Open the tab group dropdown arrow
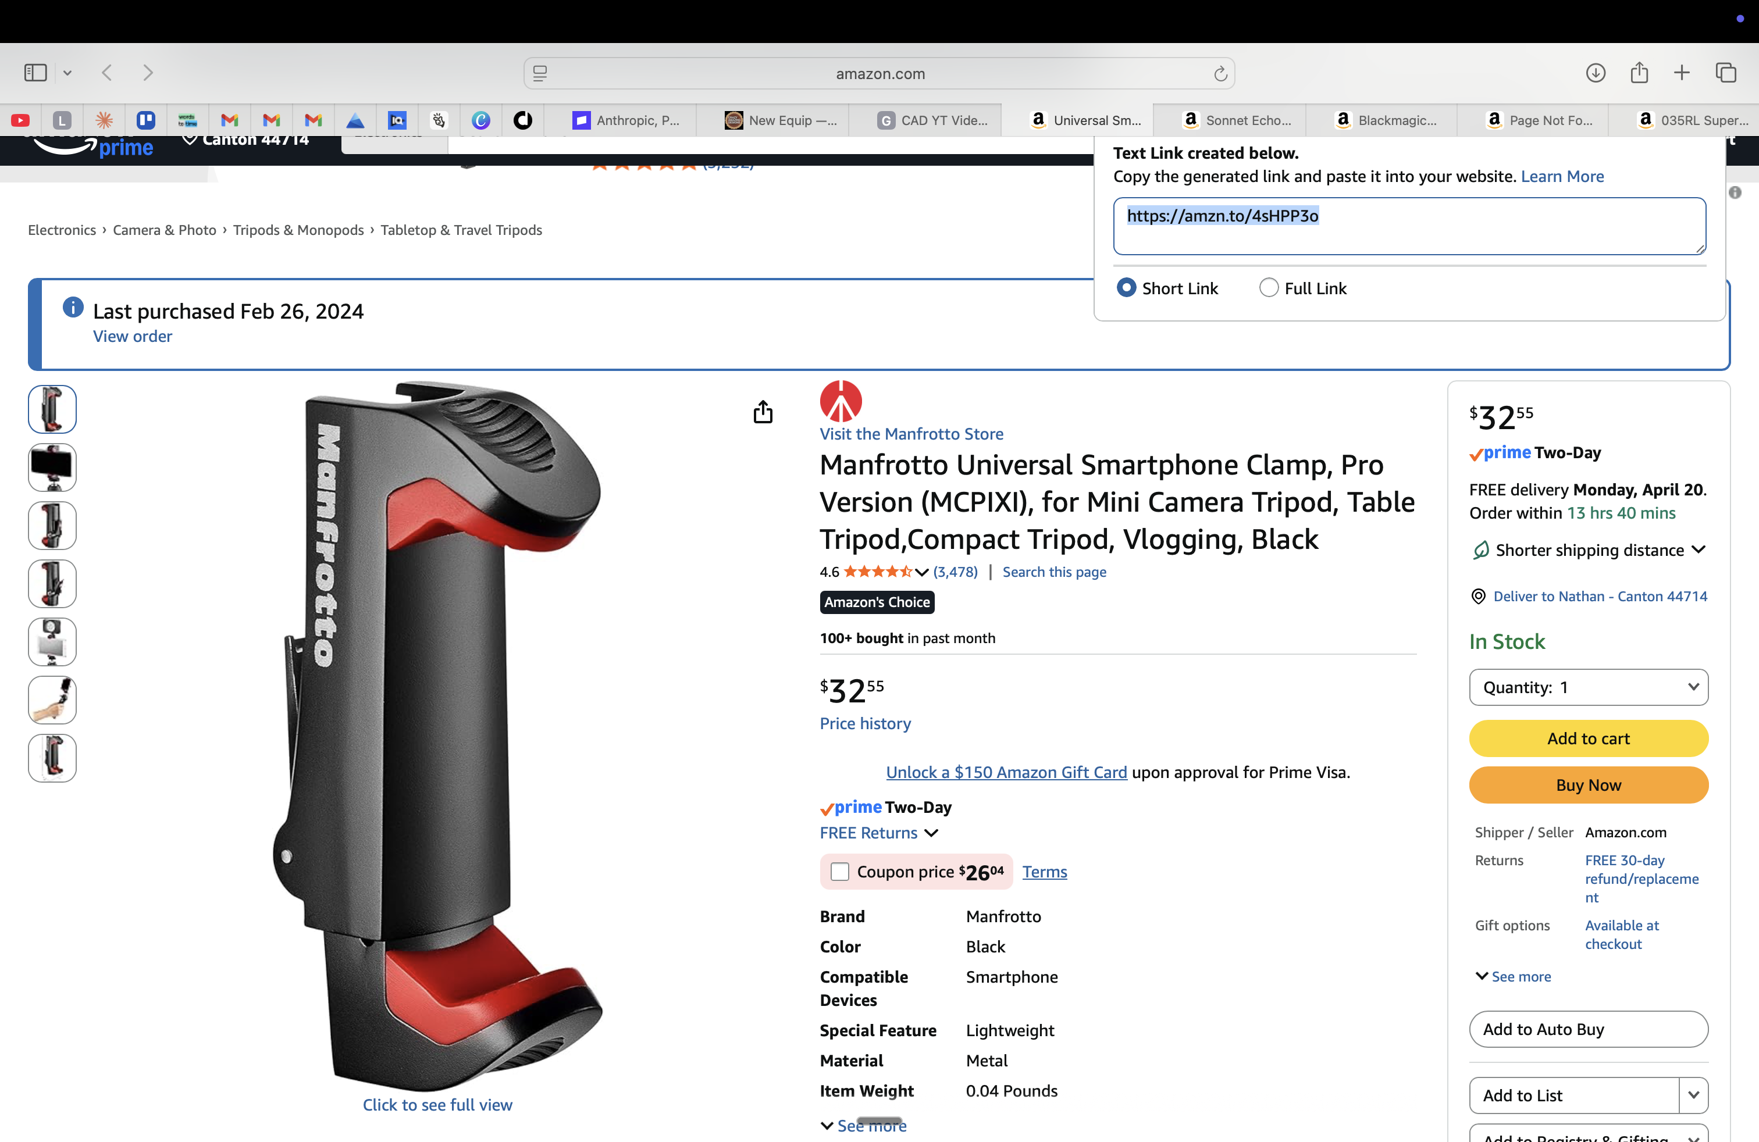This screenshot has width=1759, height=1142. 67,72
